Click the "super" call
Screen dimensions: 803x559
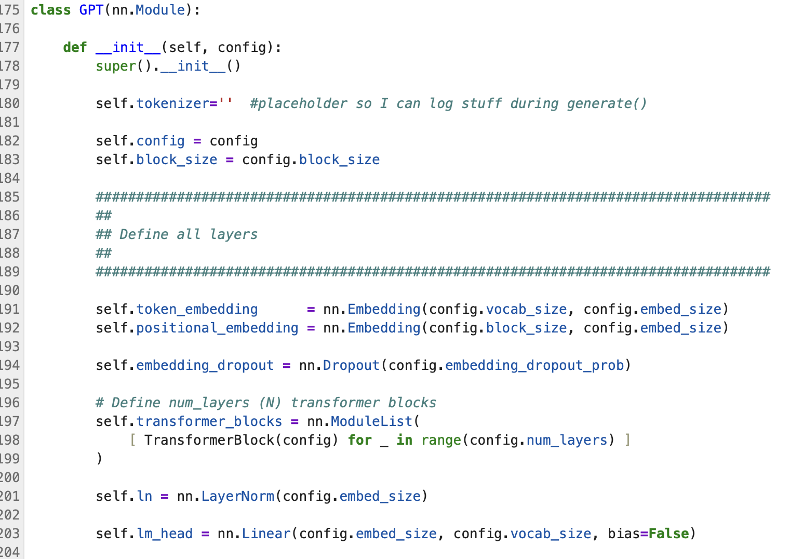(x=116, y=66)
